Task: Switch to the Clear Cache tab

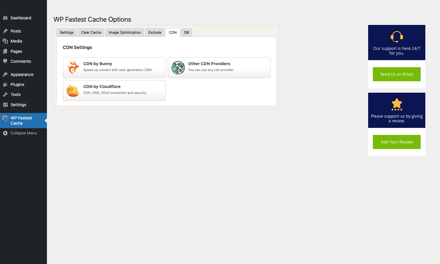Action: pyautogui.click(x=91, y=33)
